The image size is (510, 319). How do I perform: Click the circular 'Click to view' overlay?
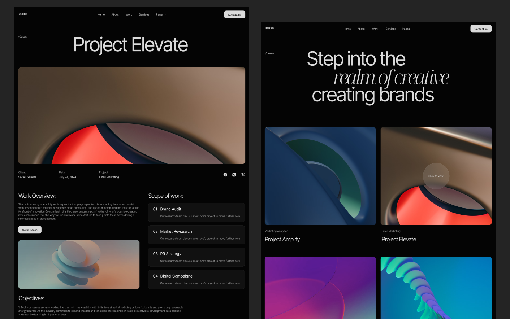(x=436, y=176)
